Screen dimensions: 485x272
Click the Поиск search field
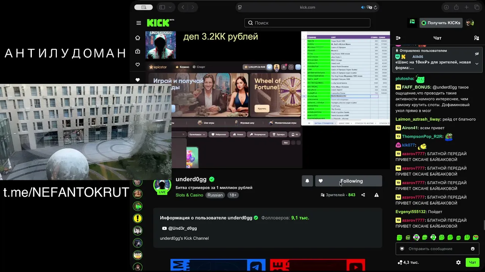click(307, 23)
